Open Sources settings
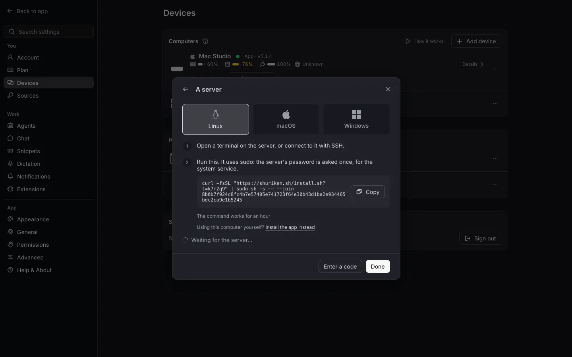572x357 pixels. [48, 96]
